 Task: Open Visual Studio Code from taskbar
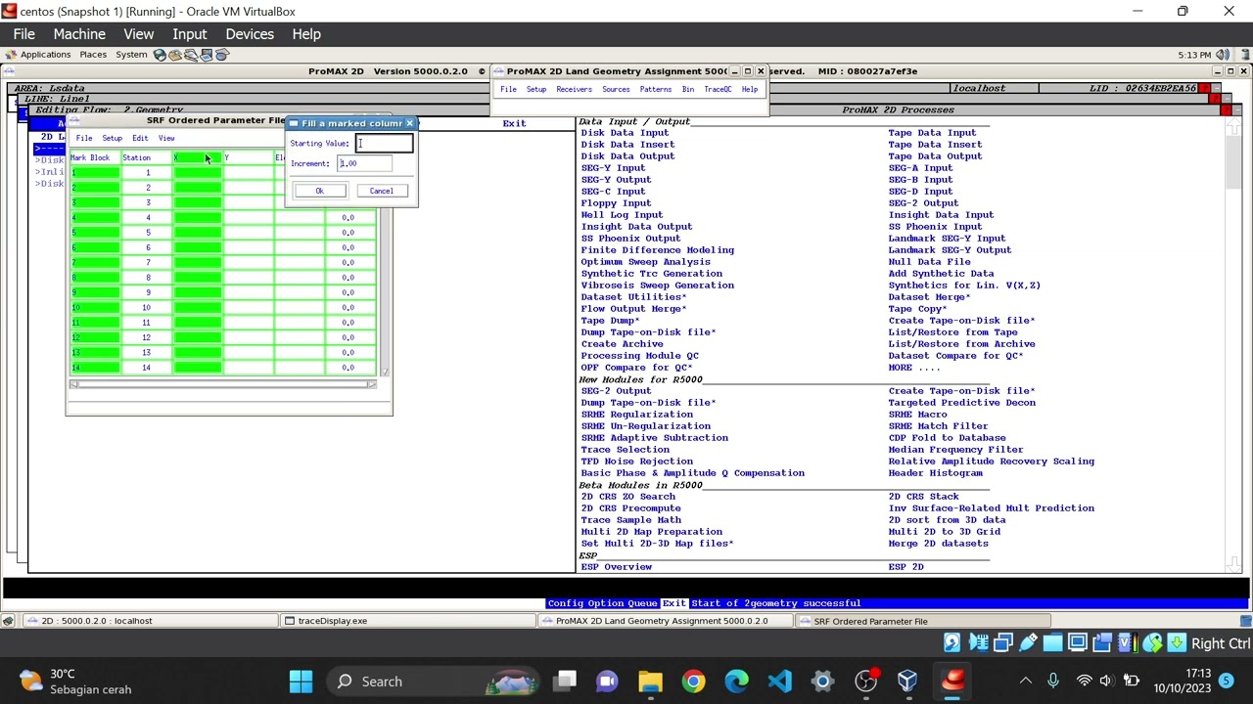click(779, 681)
